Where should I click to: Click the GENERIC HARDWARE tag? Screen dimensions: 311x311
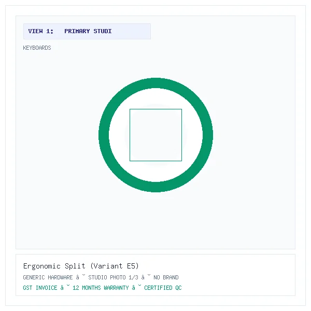[x=48, y=277]
